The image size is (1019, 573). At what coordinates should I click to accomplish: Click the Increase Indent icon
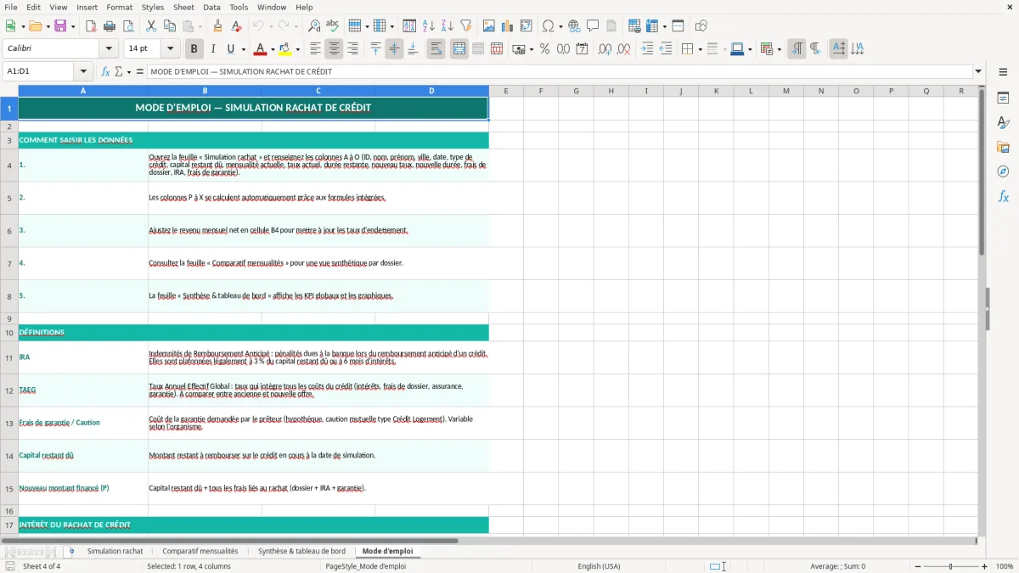[647, 49]
